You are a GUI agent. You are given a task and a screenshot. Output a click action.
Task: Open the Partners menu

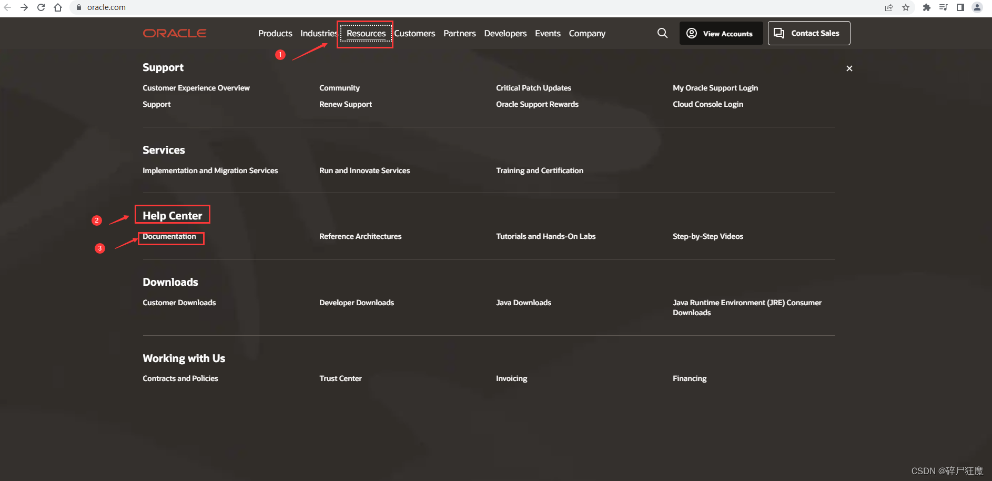click(460, 33)
